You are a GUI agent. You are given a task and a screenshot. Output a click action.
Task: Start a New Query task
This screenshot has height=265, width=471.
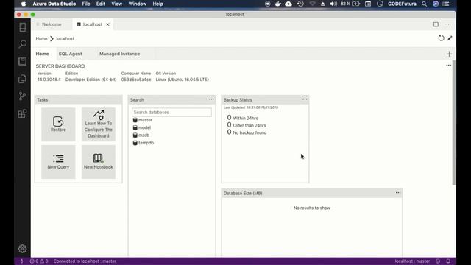[x=58, y=162]
